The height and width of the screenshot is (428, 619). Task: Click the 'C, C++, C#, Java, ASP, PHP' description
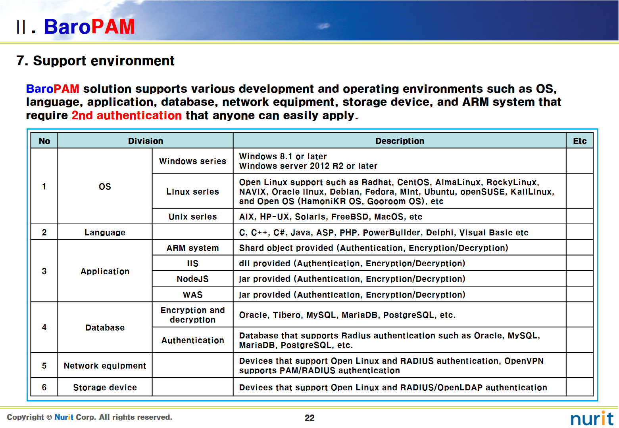[400, 232]
